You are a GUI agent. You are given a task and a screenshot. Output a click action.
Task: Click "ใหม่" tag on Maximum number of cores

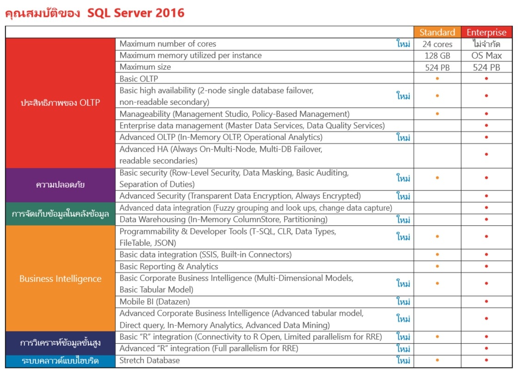403,43
